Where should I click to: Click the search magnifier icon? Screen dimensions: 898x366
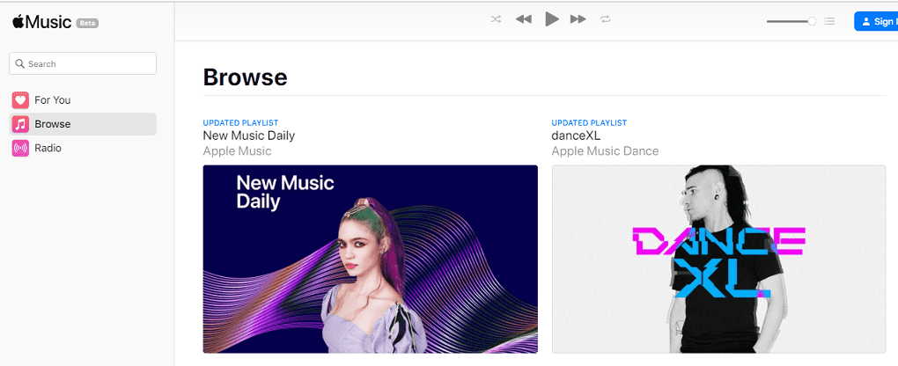point(20,63)
